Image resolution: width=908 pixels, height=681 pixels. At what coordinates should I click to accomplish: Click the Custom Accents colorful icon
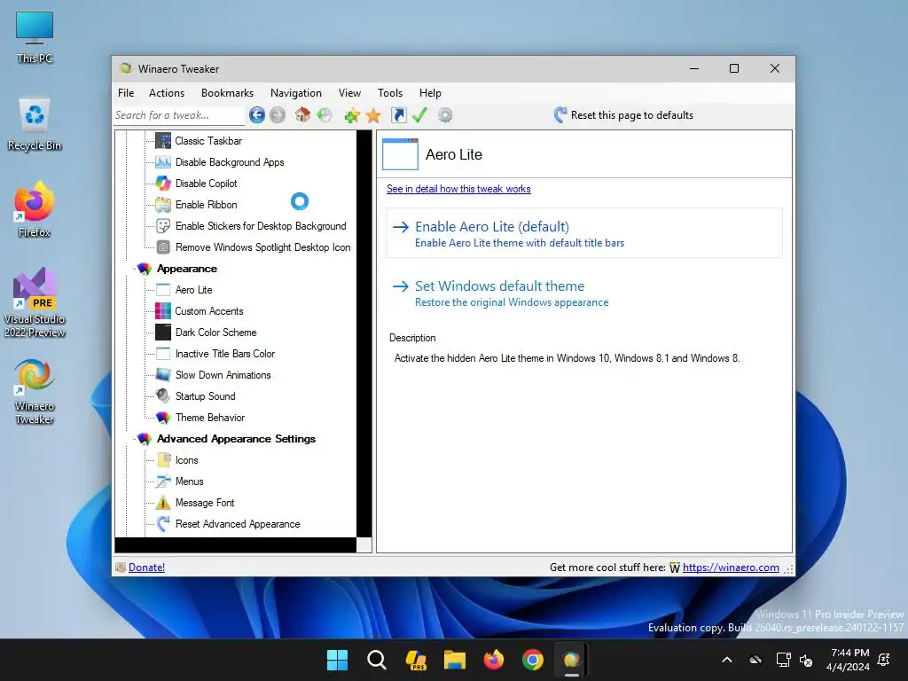[163, 311]
